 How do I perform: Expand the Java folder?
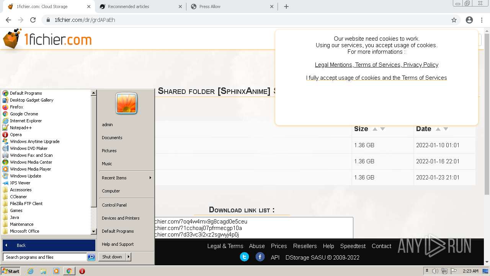(14, 217)
